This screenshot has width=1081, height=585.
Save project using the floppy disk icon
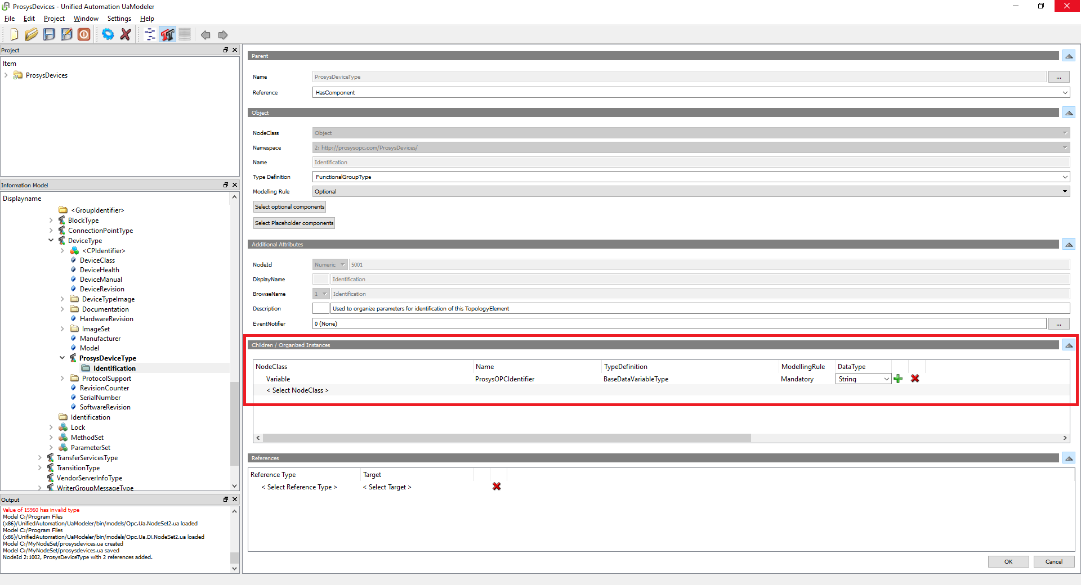pos(49,35)
